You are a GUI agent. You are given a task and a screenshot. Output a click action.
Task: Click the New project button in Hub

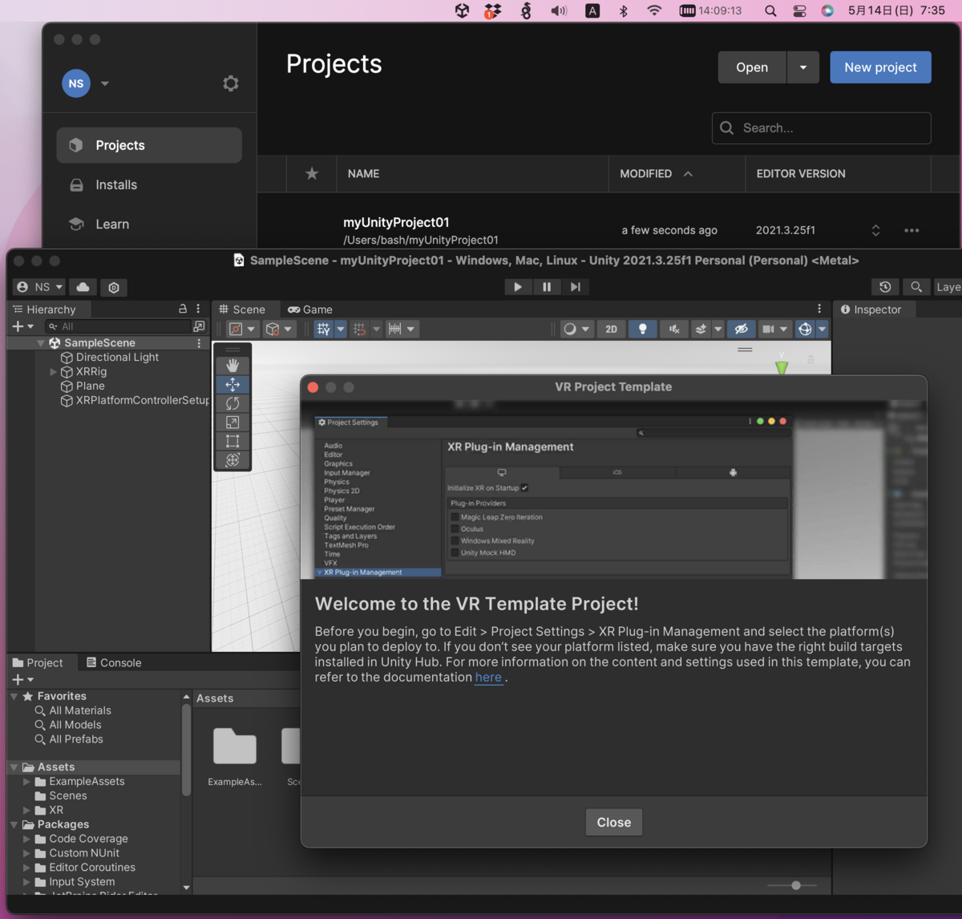coord(880,67)
